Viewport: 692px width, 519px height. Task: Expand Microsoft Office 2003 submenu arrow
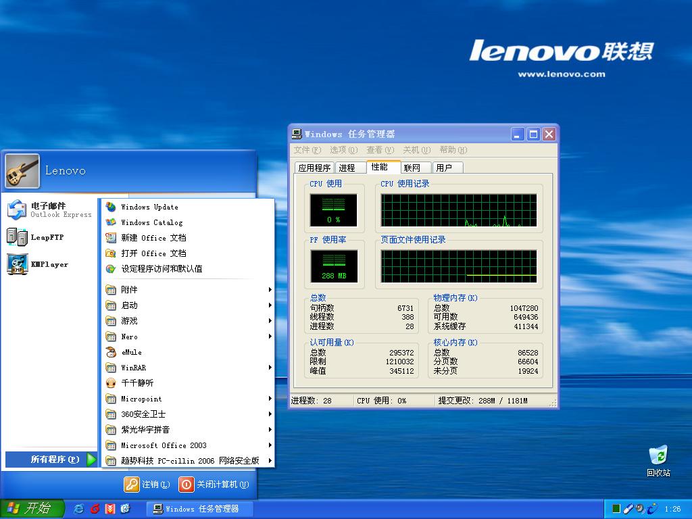click(270, 445)
